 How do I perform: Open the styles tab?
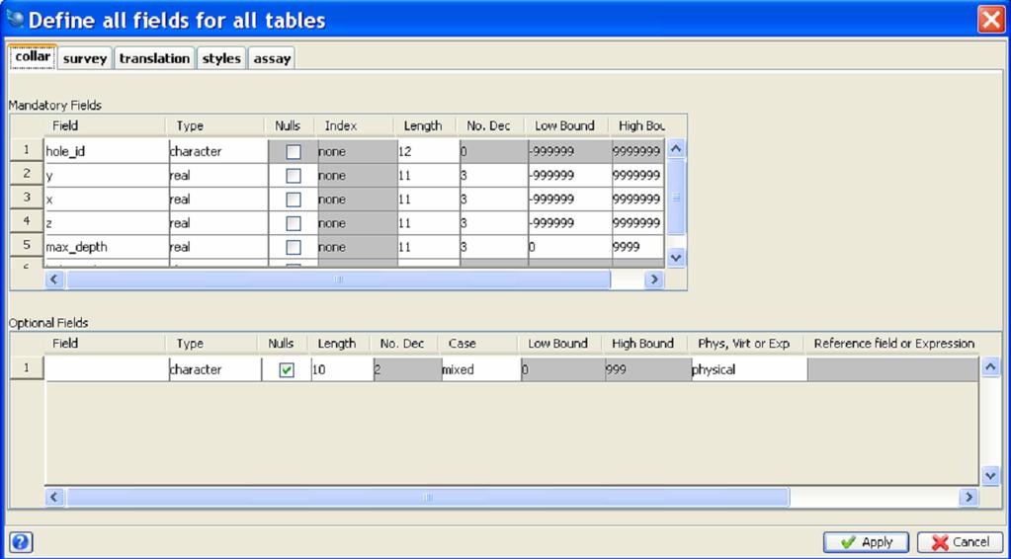221,58
